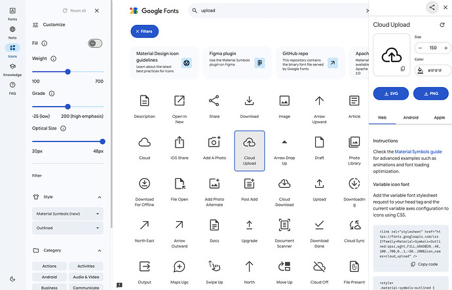
Task: Open the color picker showing #1F1F1F
Action: pos(433,70)
